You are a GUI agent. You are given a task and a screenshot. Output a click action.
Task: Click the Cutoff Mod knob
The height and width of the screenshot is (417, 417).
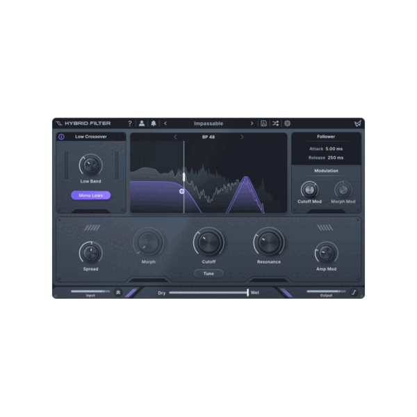(309, 190)
